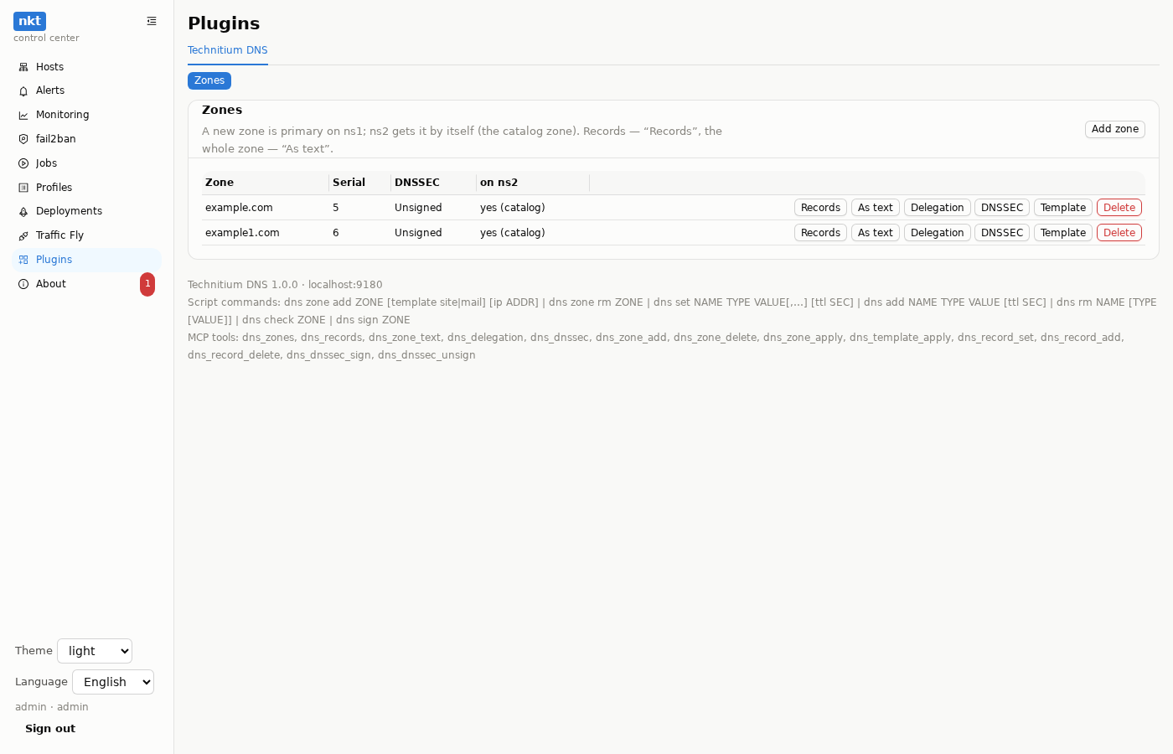Open the Deployments menu item

click(x=87, y=211)
